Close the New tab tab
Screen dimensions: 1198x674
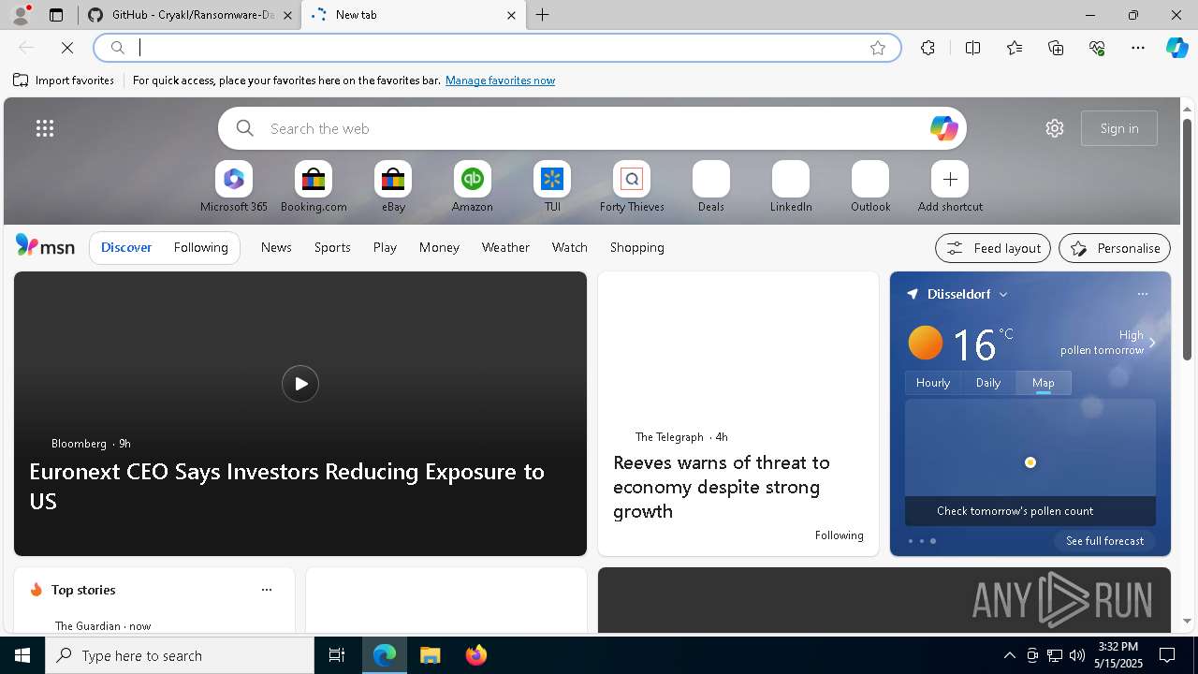(x=511, y=15)
